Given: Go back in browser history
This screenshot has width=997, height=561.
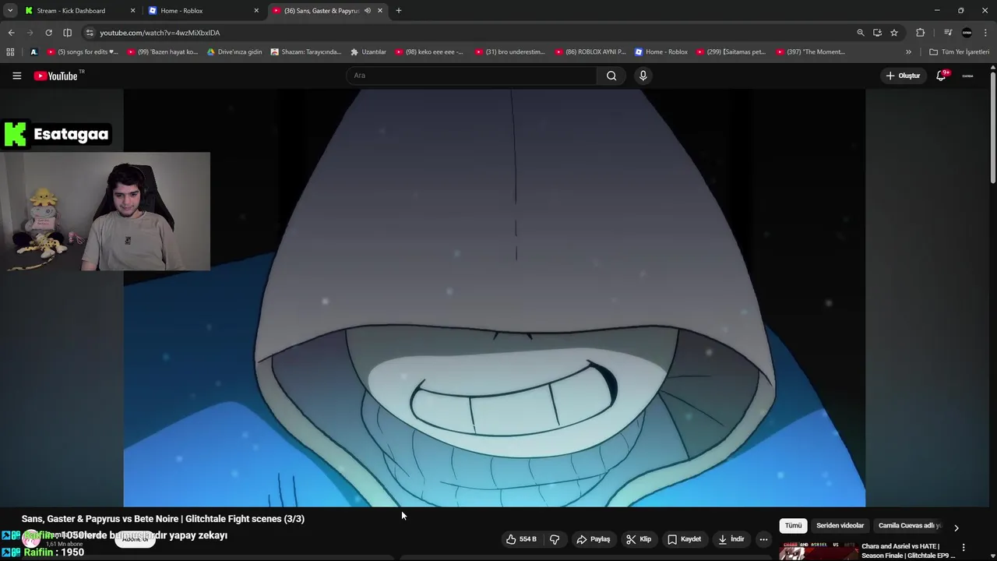Looking at the screenshot, I should tap(11, 33).
